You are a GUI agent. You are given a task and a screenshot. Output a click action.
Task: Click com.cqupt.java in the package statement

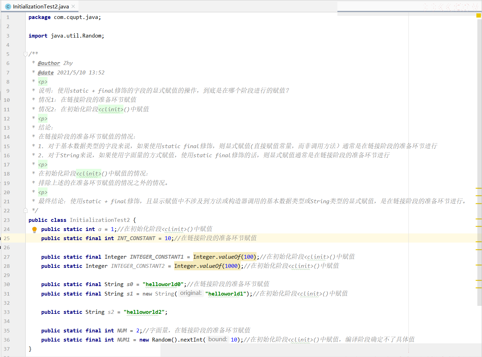pos(76,17)
